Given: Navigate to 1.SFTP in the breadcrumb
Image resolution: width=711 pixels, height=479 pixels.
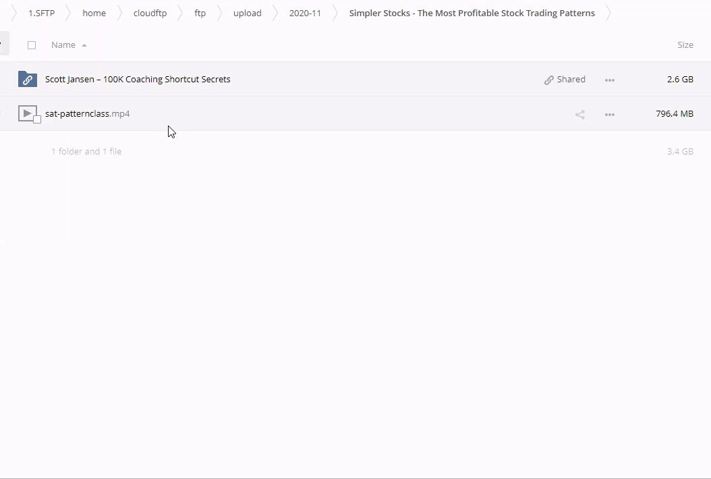Looking at the screenshot, I should pos(41,13).
